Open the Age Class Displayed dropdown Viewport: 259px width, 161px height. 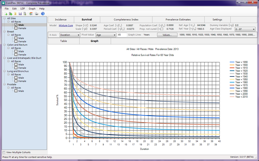click(245, 29)
